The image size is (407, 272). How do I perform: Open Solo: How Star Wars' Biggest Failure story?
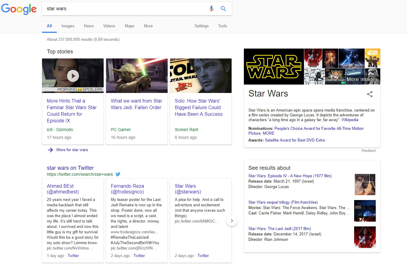pyautogui.click(x=199, y=107)
